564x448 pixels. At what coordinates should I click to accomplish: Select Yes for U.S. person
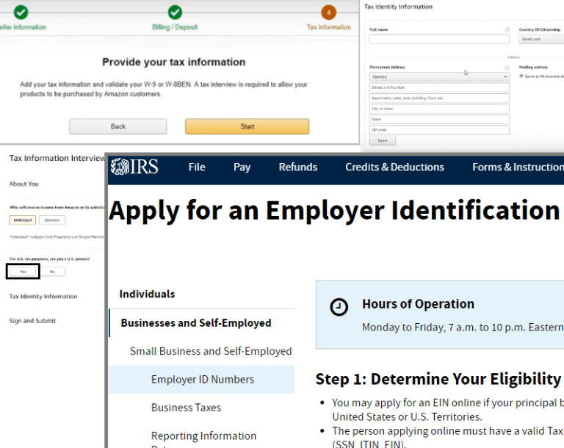click(x=23, y=271)
